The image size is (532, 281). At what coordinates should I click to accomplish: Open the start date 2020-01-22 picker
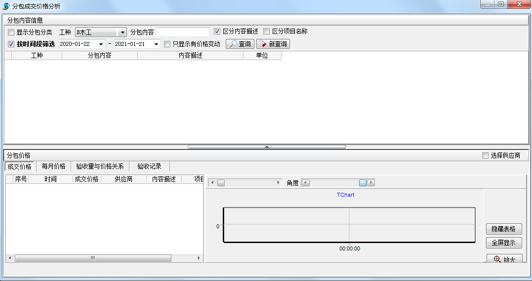[x=101, y=44]
